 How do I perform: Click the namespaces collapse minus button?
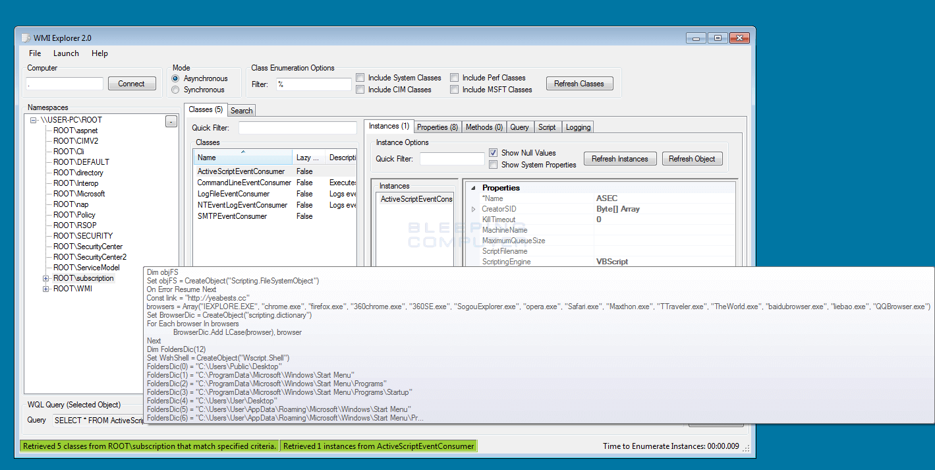[171, 121]
